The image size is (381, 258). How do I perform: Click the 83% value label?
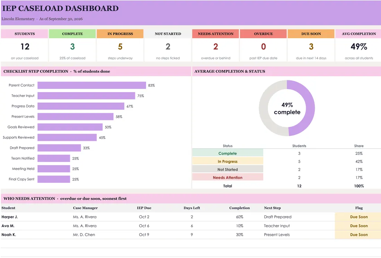coord(151,85)
